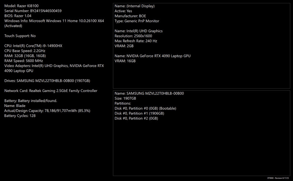This screenshot has height=181, width=293.
Task: Click Battery installed/found line
Action: pyautogui.click(x=31, y=101)
